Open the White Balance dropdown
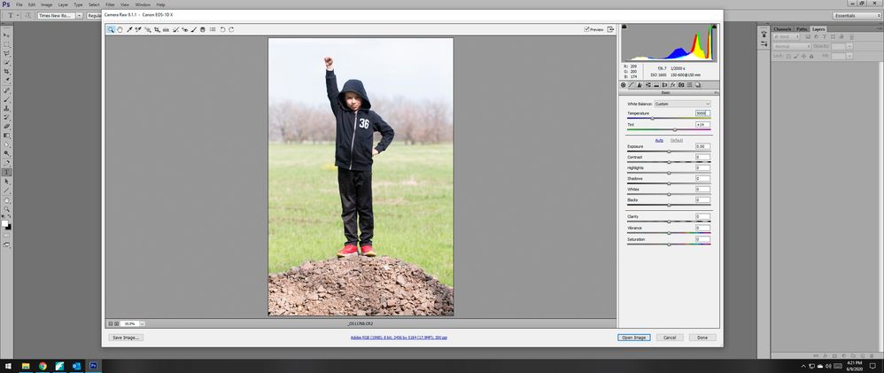 coord(682,104)
